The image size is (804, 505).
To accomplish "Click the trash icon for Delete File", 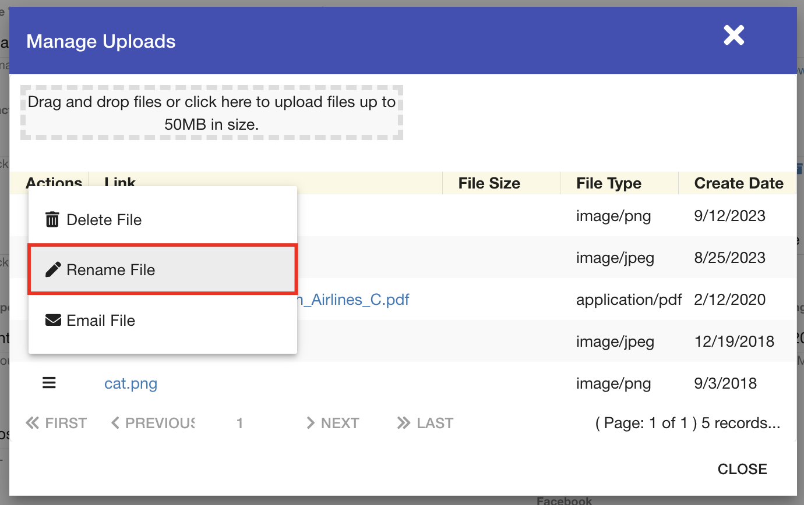I will click(x=52, y=220).
